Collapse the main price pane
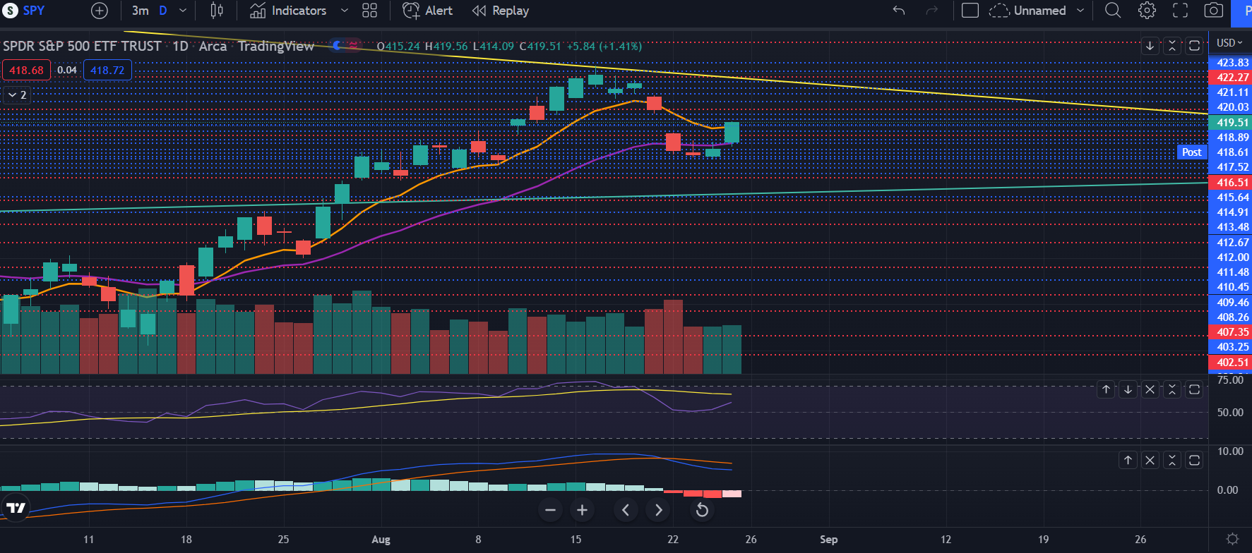 (x=1172, y=46)
